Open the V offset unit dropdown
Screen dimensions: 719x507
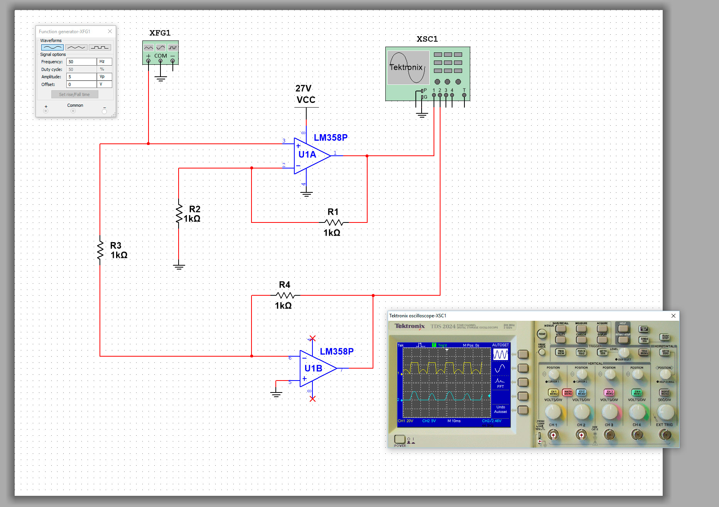[x=105, y=84]
